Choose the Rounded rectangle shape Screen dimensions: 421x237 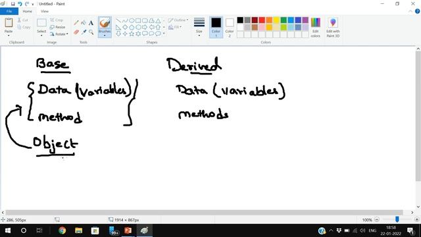145,20
